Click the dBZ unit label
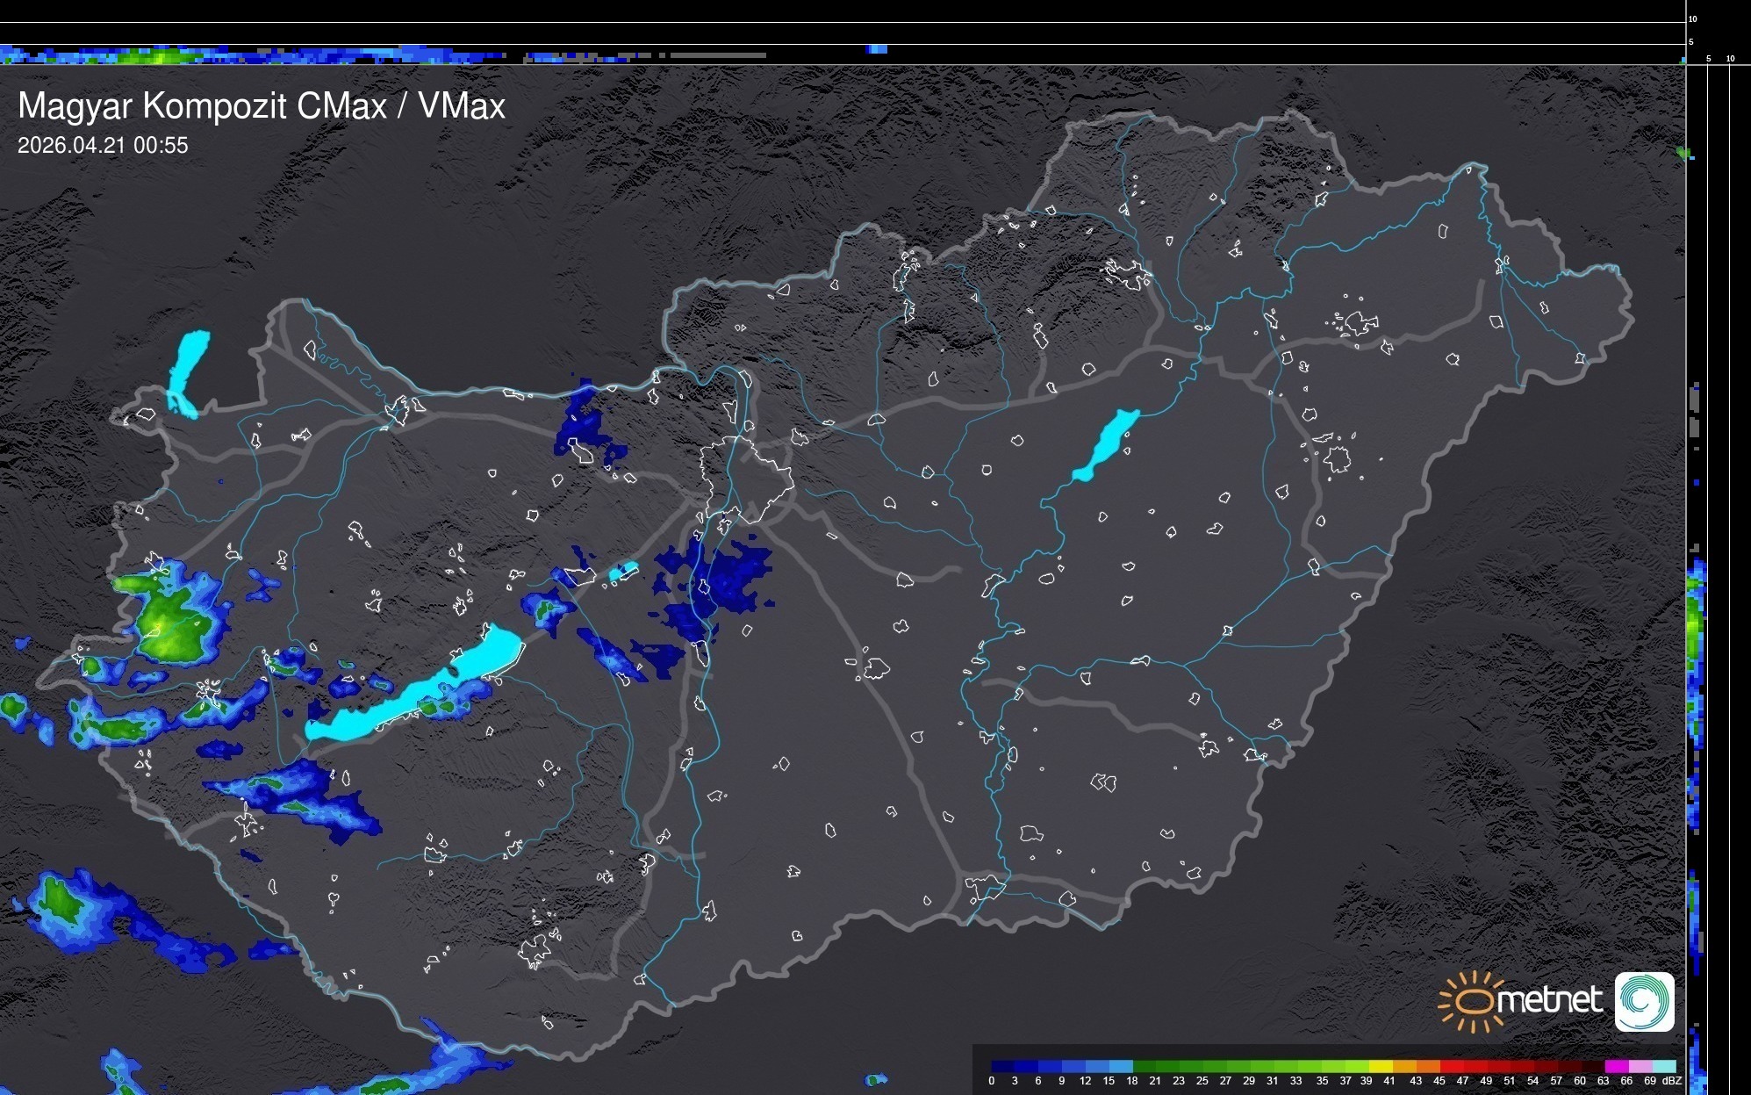 coord(1672,1081)
